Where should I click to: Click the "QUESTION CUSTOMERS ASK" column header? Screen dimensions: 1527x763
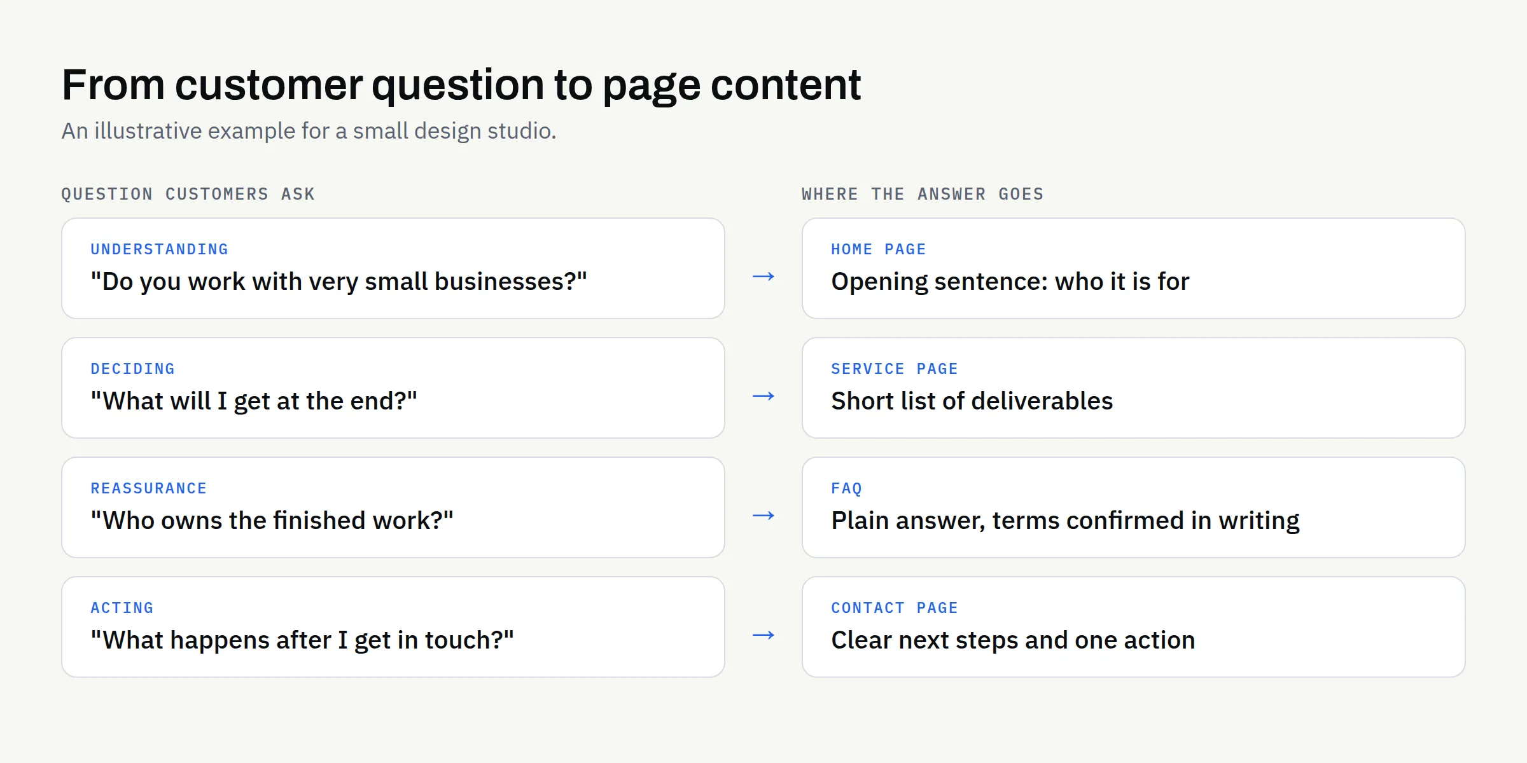pyautogui.click(x=188, y=194)
